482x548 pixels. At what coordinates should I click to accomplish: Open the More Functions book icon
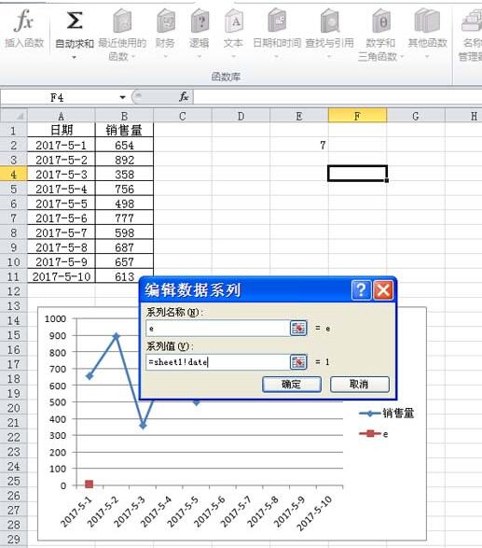[427, 21]
